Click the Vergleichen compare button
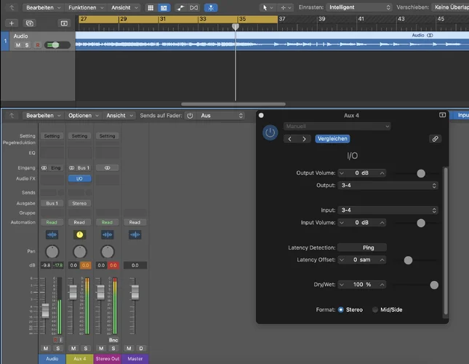Screen dimensions: 469x364 point(332,138)
